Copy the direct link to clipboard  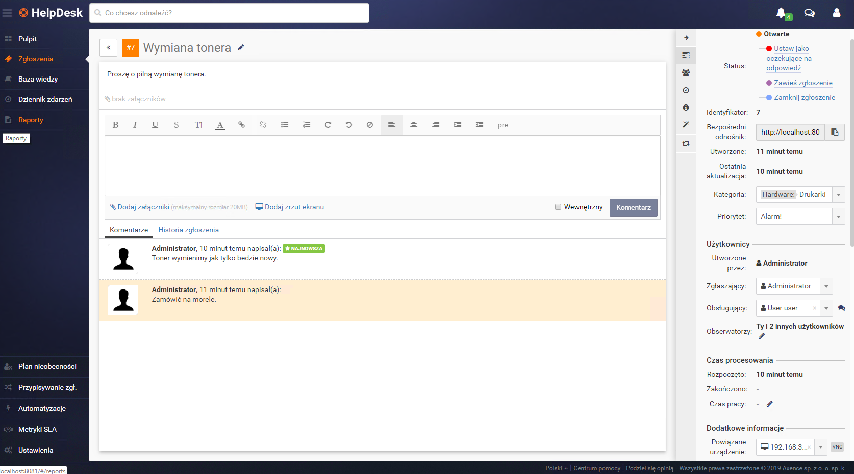pos(835,132)
